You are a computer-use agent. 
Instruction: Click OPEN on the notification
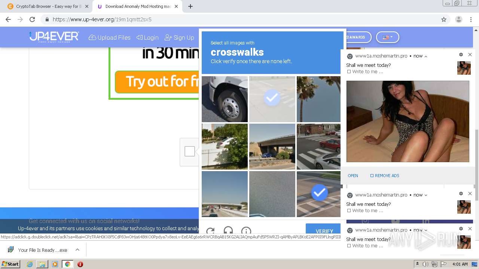353,176
